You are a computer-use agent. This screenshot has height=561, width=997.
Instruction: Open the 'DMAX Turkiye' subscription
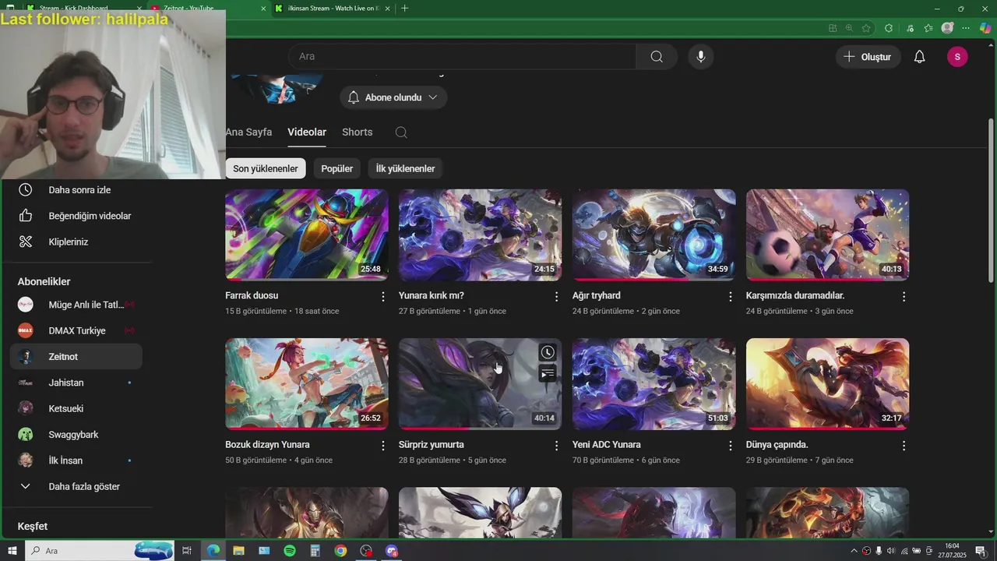click(x=76, y=330)
